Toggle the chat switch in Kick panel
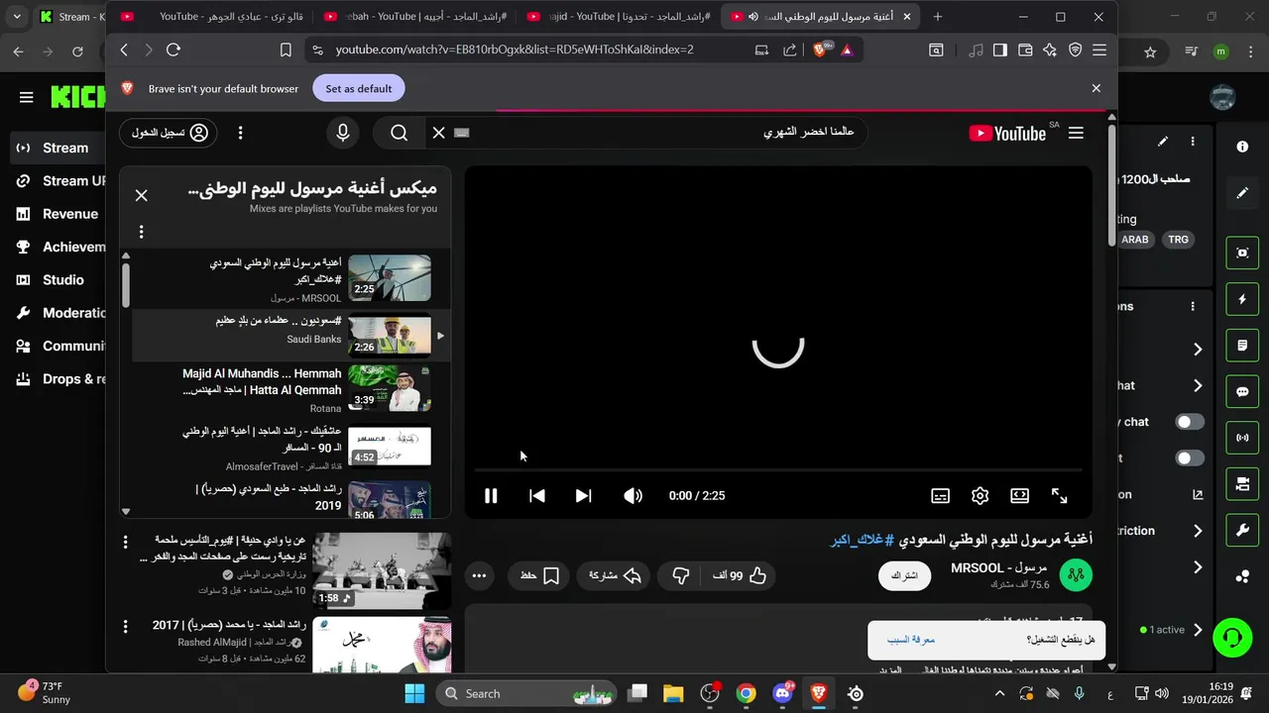 1190,422
